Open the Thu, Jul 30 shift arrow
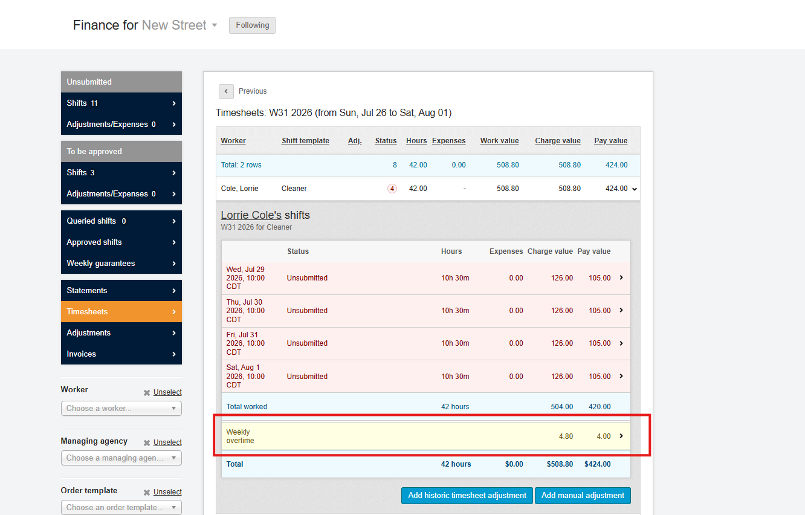The height and width of the screenshot is (515, 805). [x=621, y=310]
